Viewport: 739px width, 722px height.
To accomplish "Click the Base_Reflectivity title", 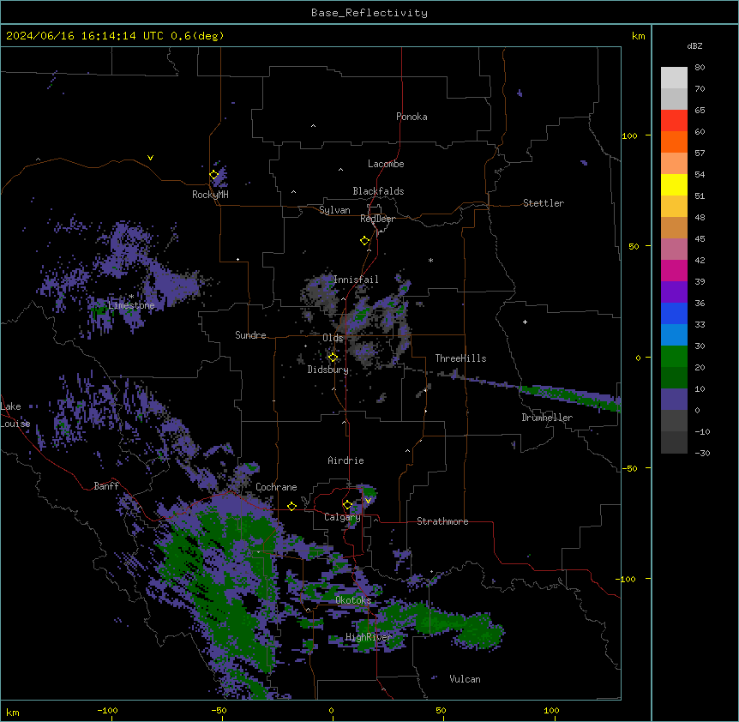I will (369, 13).
